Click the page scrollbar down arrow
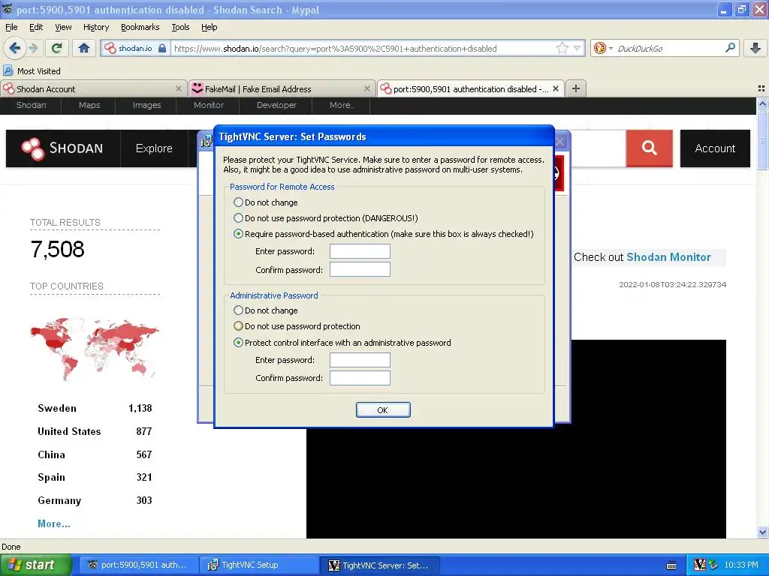This screenshot has height=576, width=769. pos(762,532)
